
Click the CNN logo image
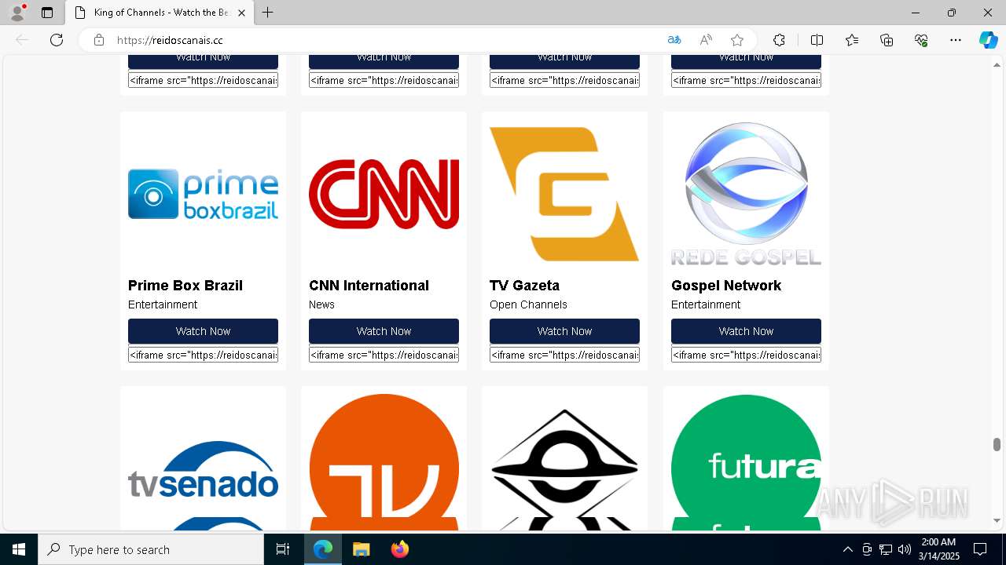point(384,194)
